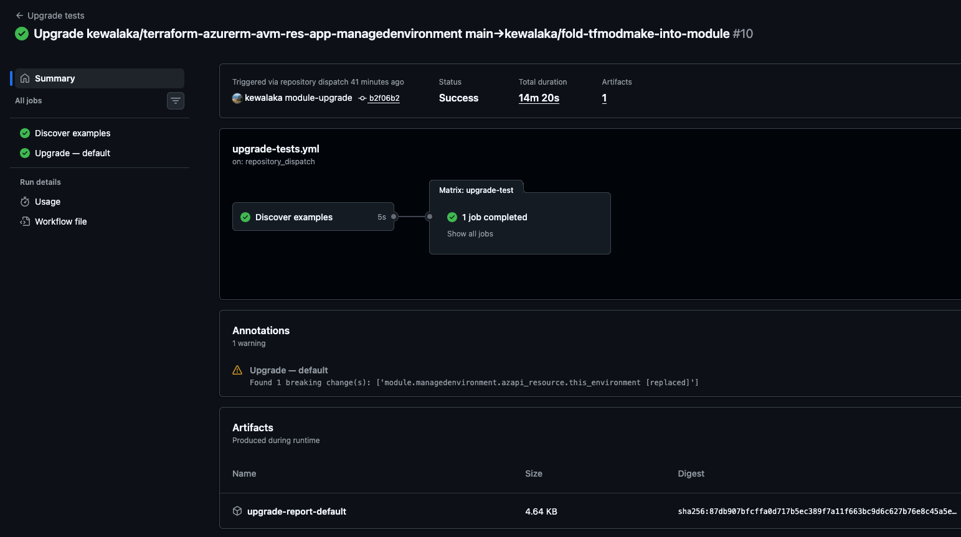Click the green check beside sidebar Upgrade — default
961x537 pixels.
(25, 153)
